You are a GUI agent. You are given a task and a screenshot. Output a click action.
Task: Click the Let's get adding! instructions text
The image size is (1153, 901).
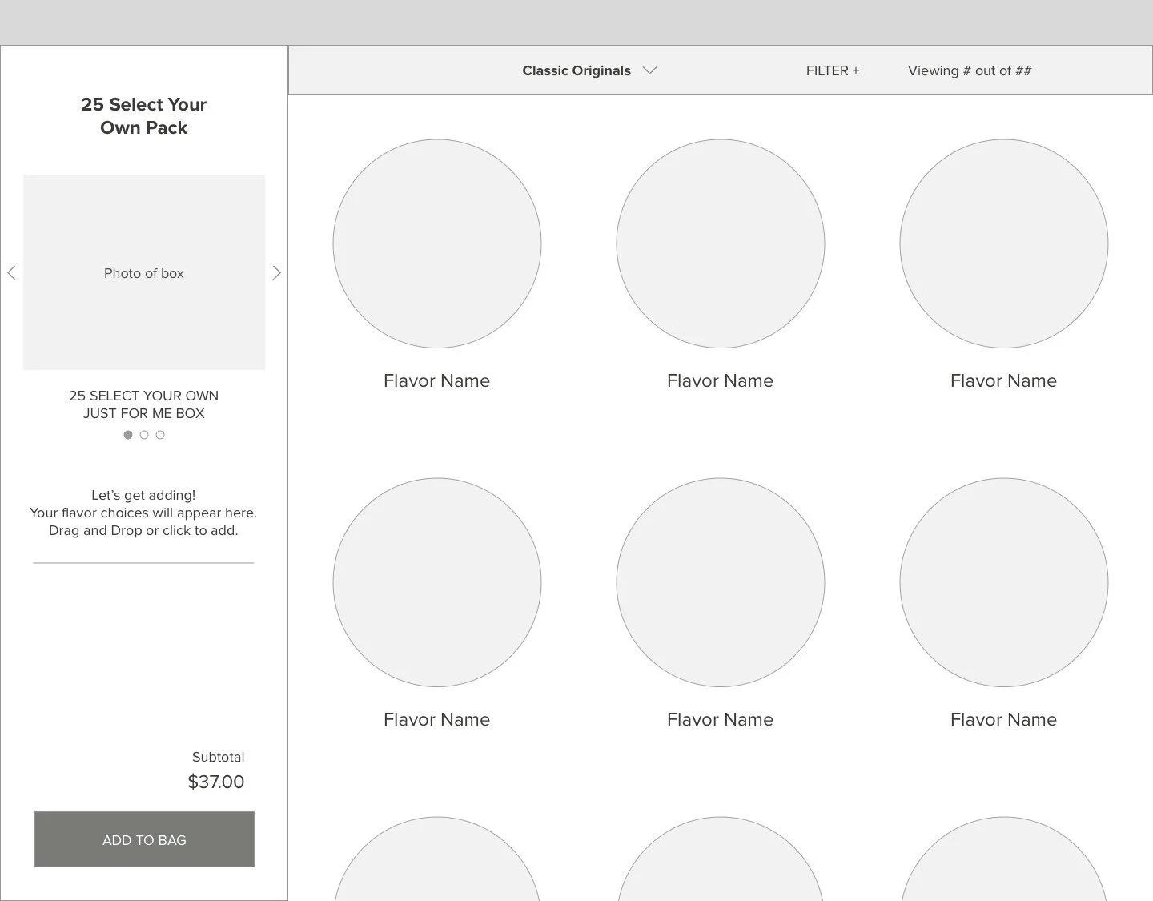(143, 513)
